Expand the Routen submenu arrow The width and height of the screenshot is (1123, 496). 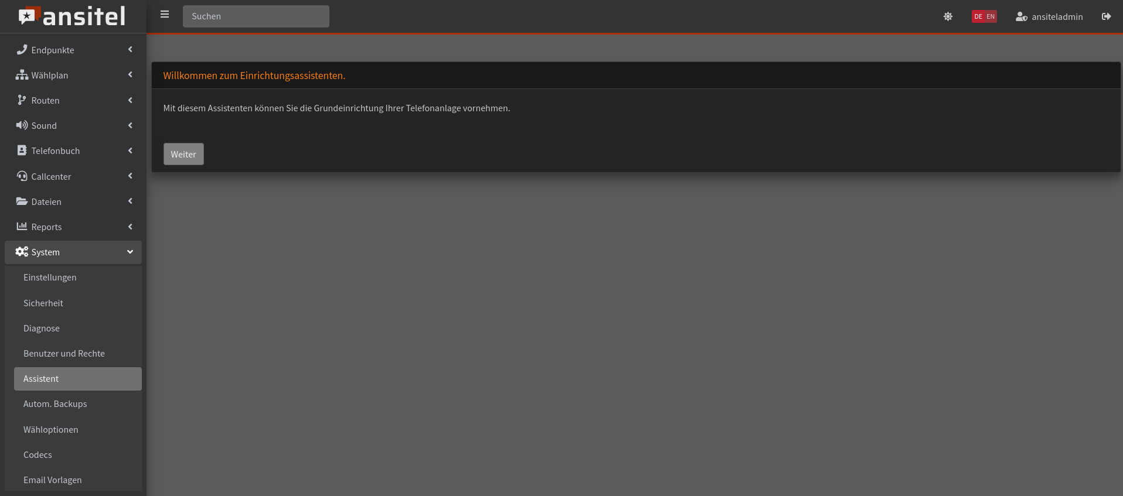click(x=130, y=100)
